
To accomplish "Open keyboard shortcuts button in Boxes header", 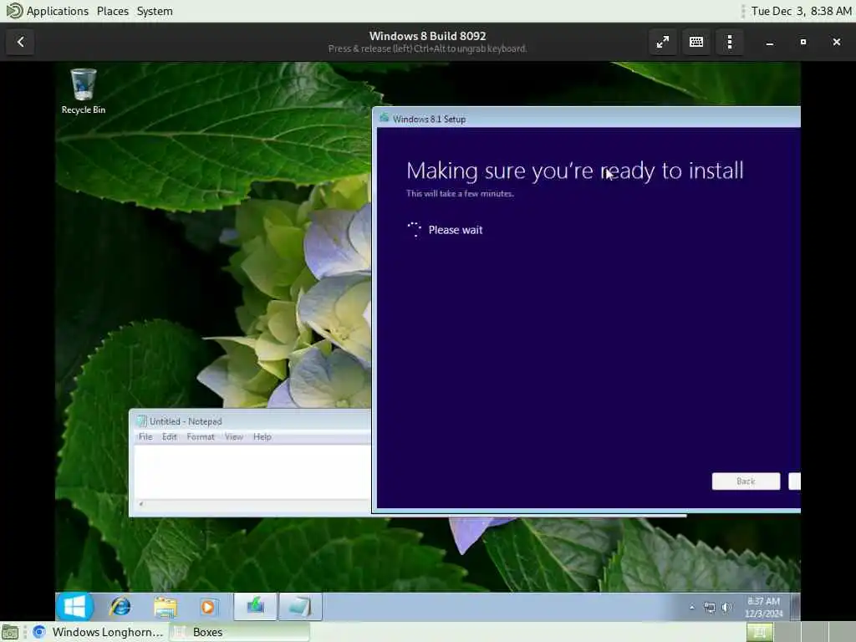I will pos(696,42).
